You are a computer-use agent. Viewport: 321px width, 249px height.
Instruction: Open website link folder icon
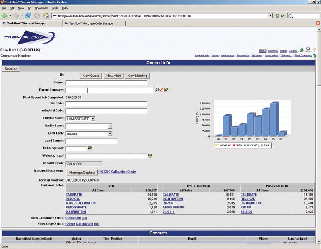click(150, 155)
